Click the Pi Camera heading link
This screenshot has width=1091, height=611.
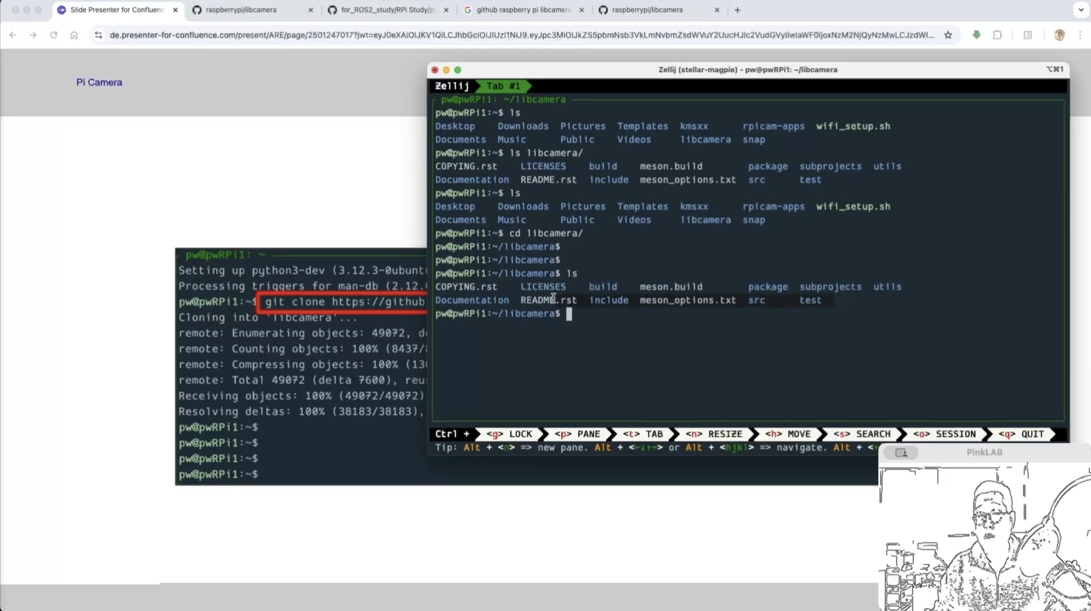point(99,83)
